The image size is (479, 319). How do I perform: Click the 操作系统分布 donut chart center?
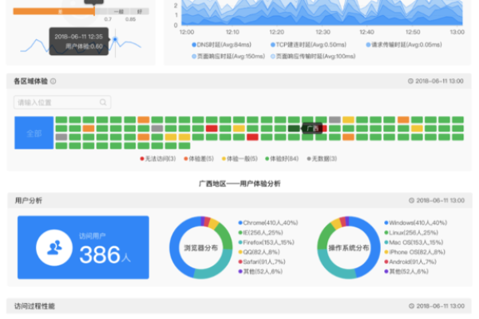click(349, 248)
